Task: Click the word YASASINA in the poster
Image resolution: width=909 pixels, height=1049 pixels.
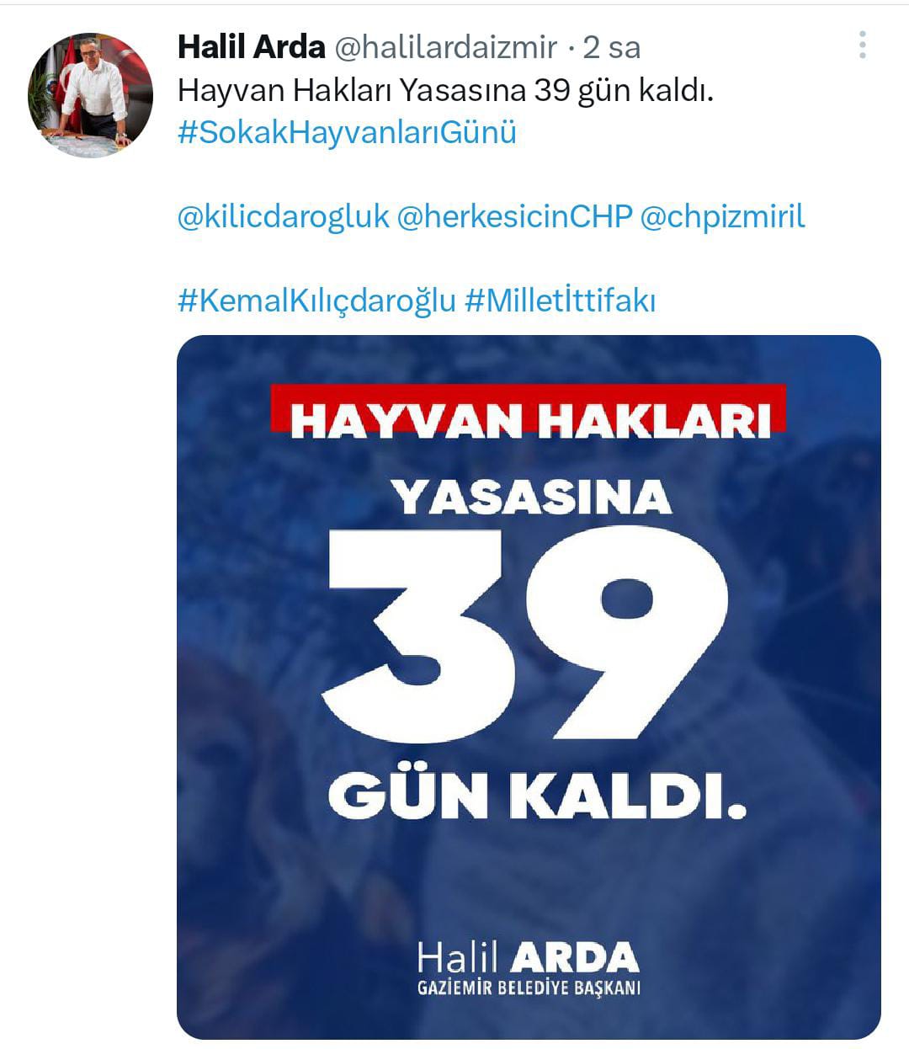Action: coord(532,497)
